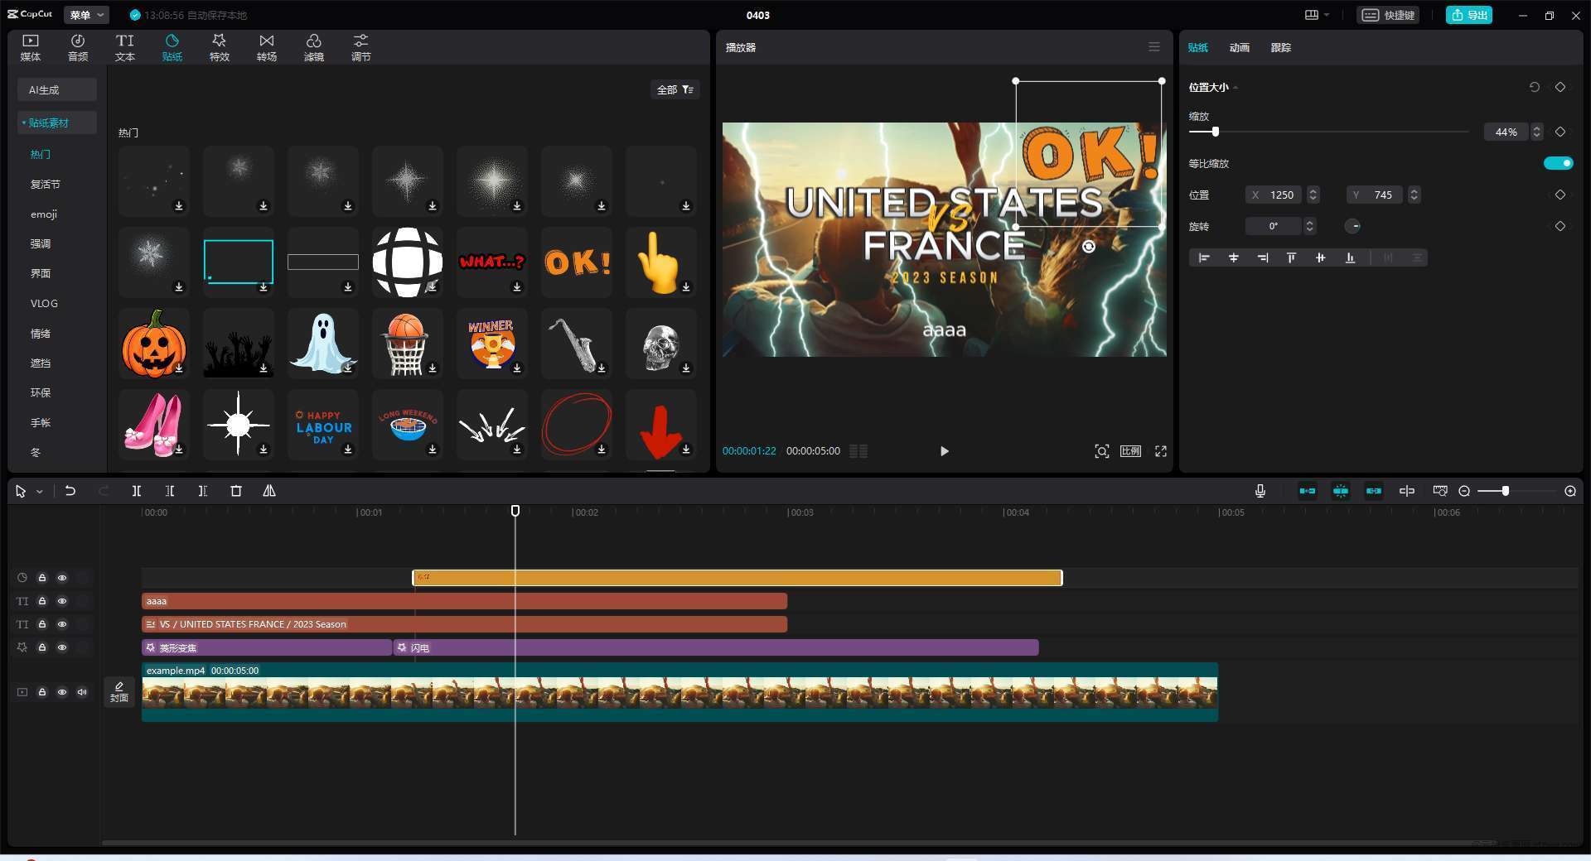This screenshot has width=1591, height=861.
Task: Select the VLOG sticker category
Action: (x=44, y=303)
